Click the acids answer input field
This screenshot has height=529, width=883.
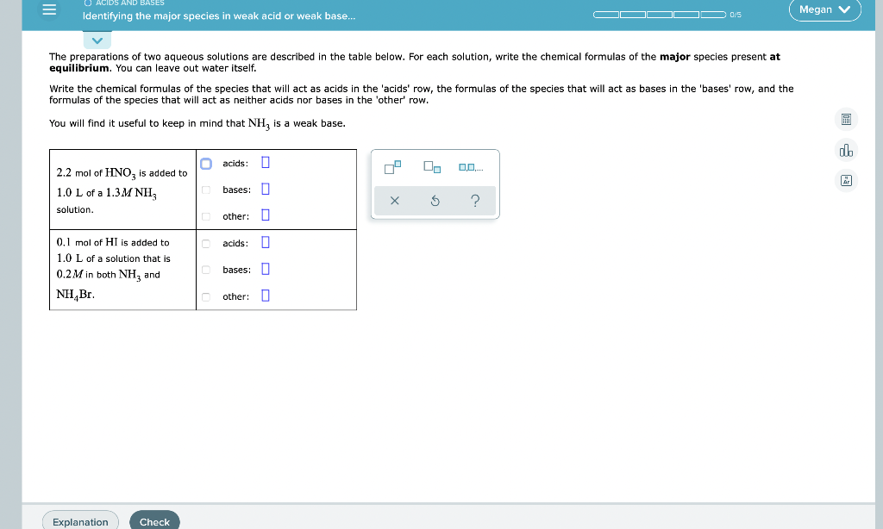pos(264,163)
